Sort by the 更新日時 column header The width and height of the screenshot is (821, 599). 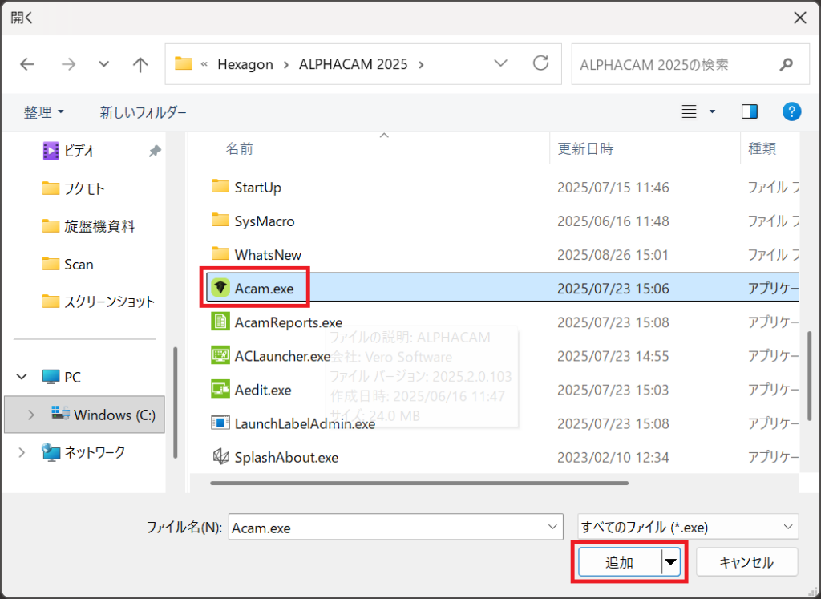585,148
